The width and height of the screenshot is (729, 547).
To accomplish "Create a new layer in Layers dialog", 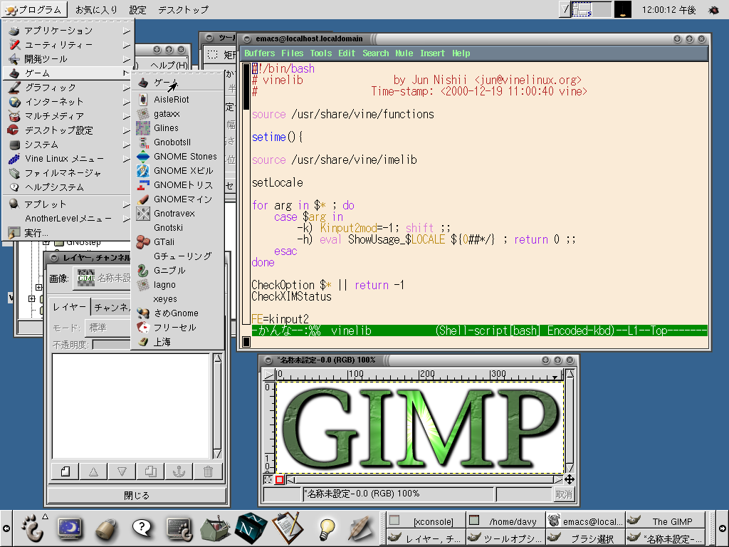I will click(65, 472).
